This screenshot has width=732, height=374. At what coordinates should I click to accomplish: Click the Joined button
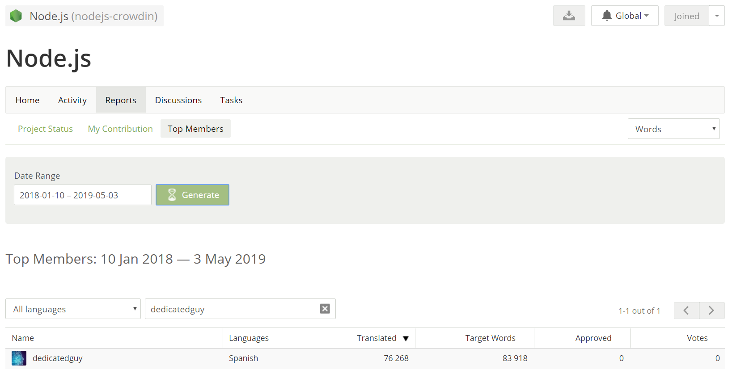pyautogui.click(x=686, y=16)
